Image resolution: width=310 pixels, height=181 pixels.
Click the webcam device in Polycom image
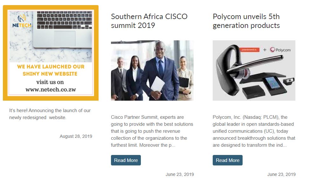[x=289, y=80]
